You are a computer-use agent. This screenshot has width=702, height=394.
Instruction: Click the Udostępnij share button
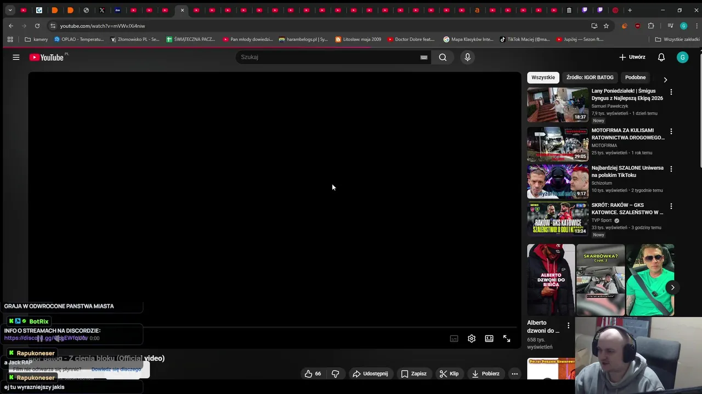[370, 374]
